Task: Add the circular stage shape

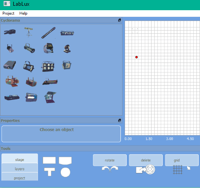Action: pyautogui.click(x=65, y=172)
